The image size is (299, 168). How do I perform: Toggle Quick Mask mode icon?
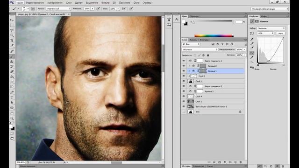[12, 133]
